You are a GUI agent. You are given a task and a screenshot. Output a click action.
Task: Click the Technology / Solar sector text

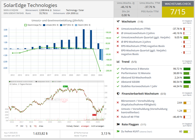[x=75, y=10]
